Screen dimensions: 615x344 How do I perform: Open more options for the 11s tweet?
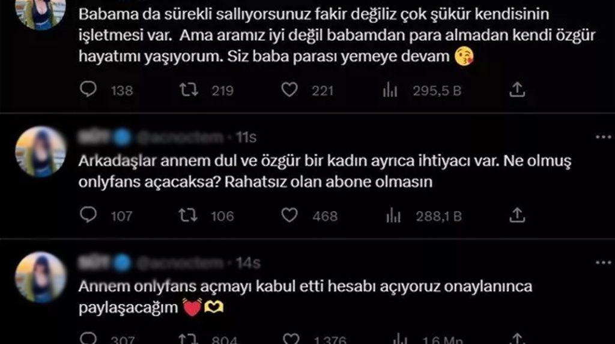(x=603, y=137)
